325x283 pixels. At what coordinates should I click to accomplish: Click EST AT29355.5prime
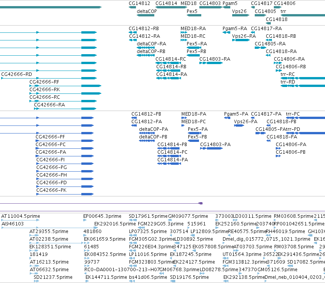click(49, 232)
